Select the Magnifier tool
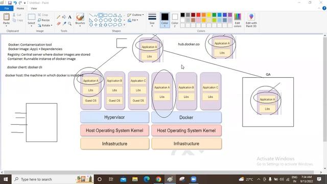 click(69, 24)
